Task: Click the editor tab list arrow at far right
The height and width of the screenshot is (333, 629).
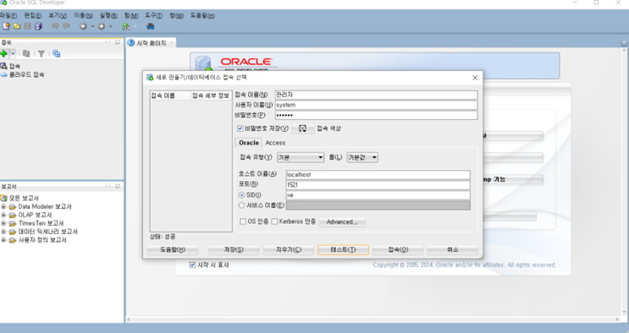Action: [x=624, y=42]
